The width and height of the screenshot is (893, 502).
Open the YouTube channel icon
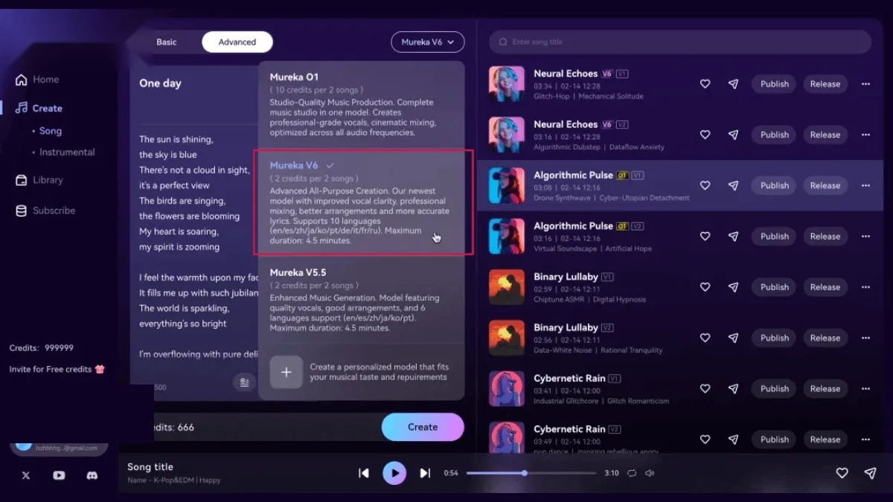point(59,475)
